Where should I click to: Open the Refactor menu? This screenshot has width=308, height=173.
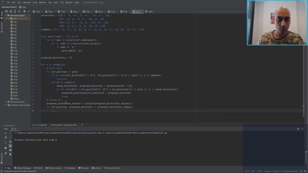[x=43, y=2]
